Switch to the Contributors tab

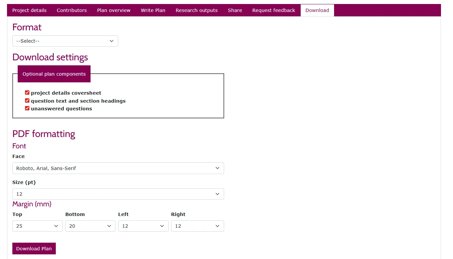pos(72,10)
